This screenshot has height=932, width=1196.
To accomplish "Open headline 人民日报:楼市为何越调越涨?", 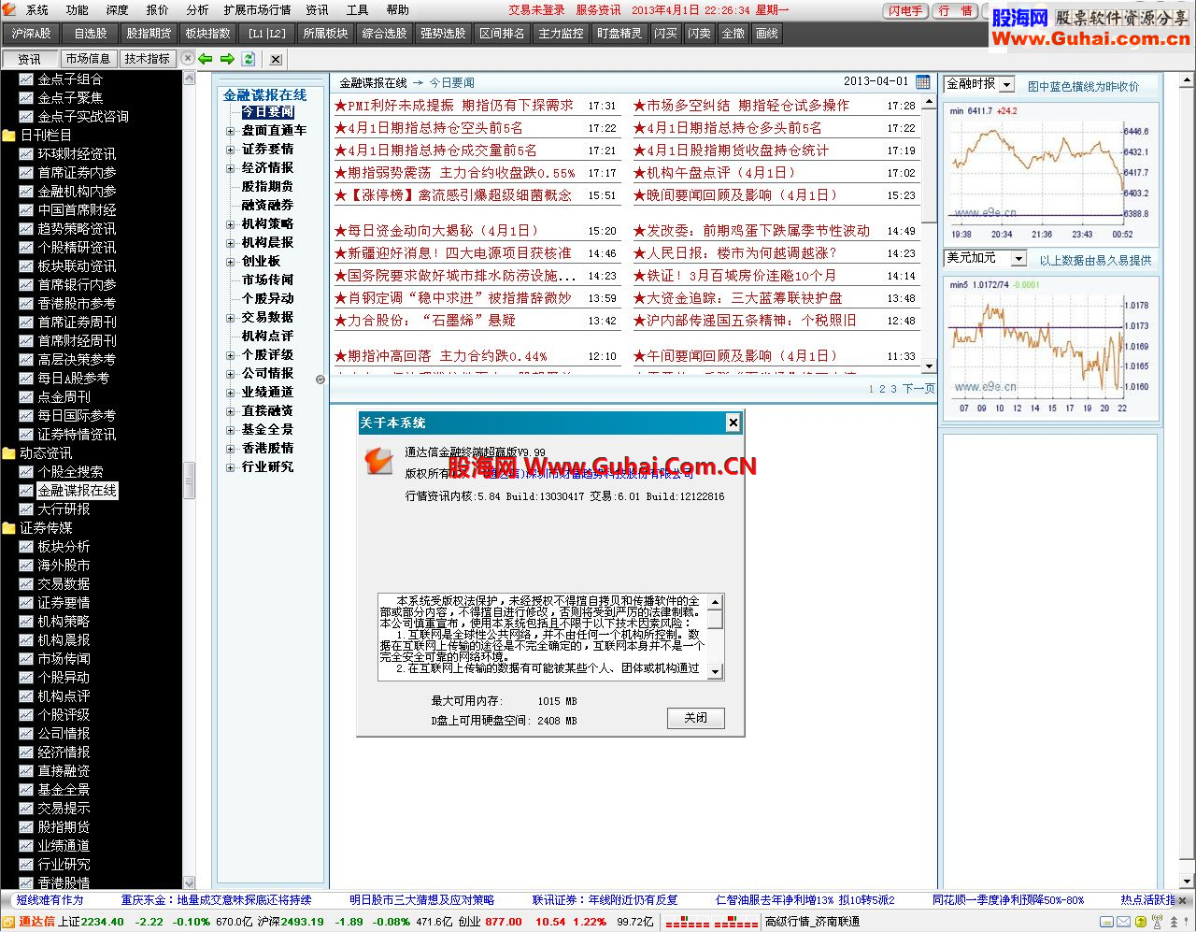I will point(742,253).
